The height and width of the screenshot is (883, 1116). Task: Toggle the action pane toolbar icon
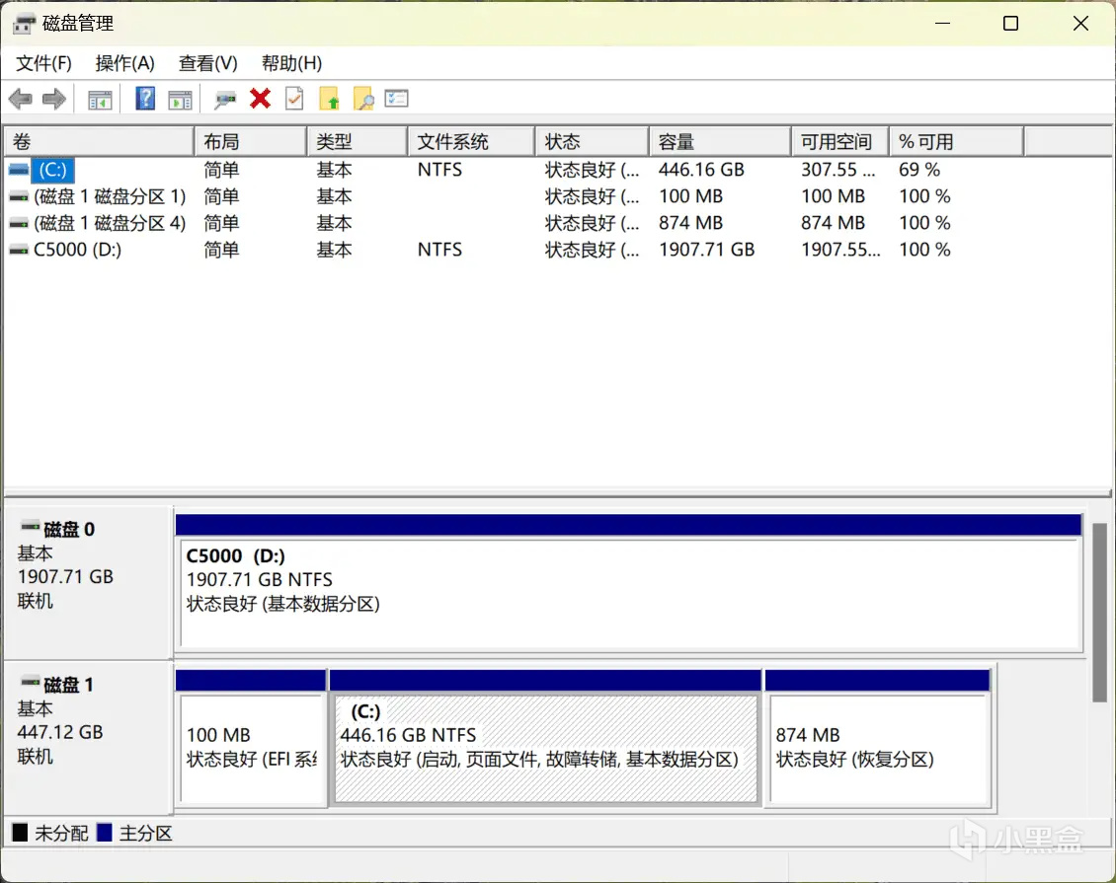click(x=180, y=99)
